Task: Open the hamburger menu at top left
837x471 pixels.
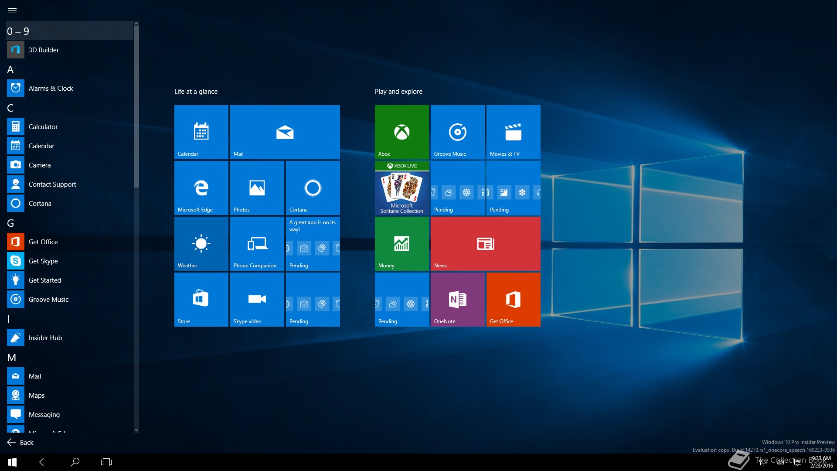Action: tap(12, 10)
